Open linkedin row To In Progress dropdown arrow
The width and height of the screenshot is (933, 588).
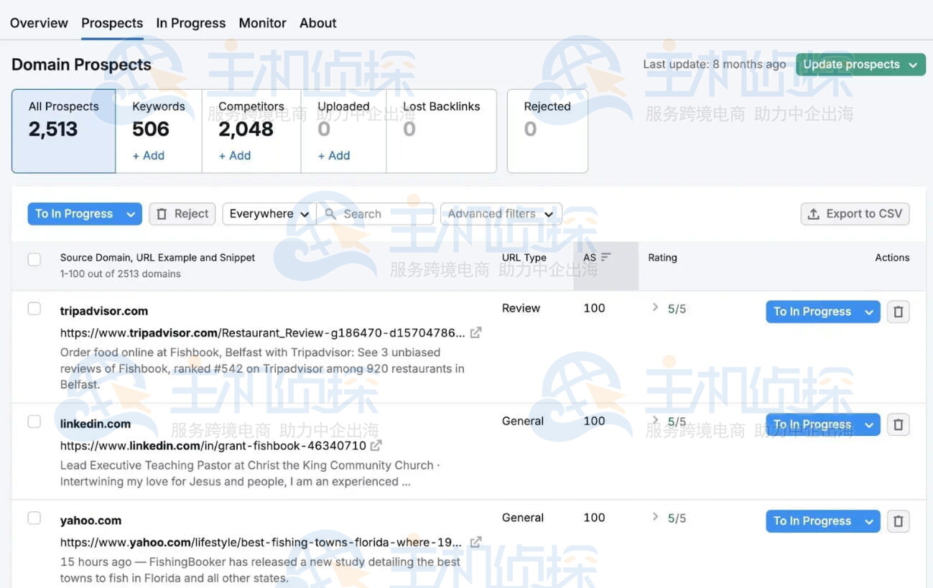(869, 424)
